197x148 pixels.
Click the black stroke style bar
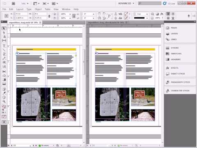pos(139,18)
